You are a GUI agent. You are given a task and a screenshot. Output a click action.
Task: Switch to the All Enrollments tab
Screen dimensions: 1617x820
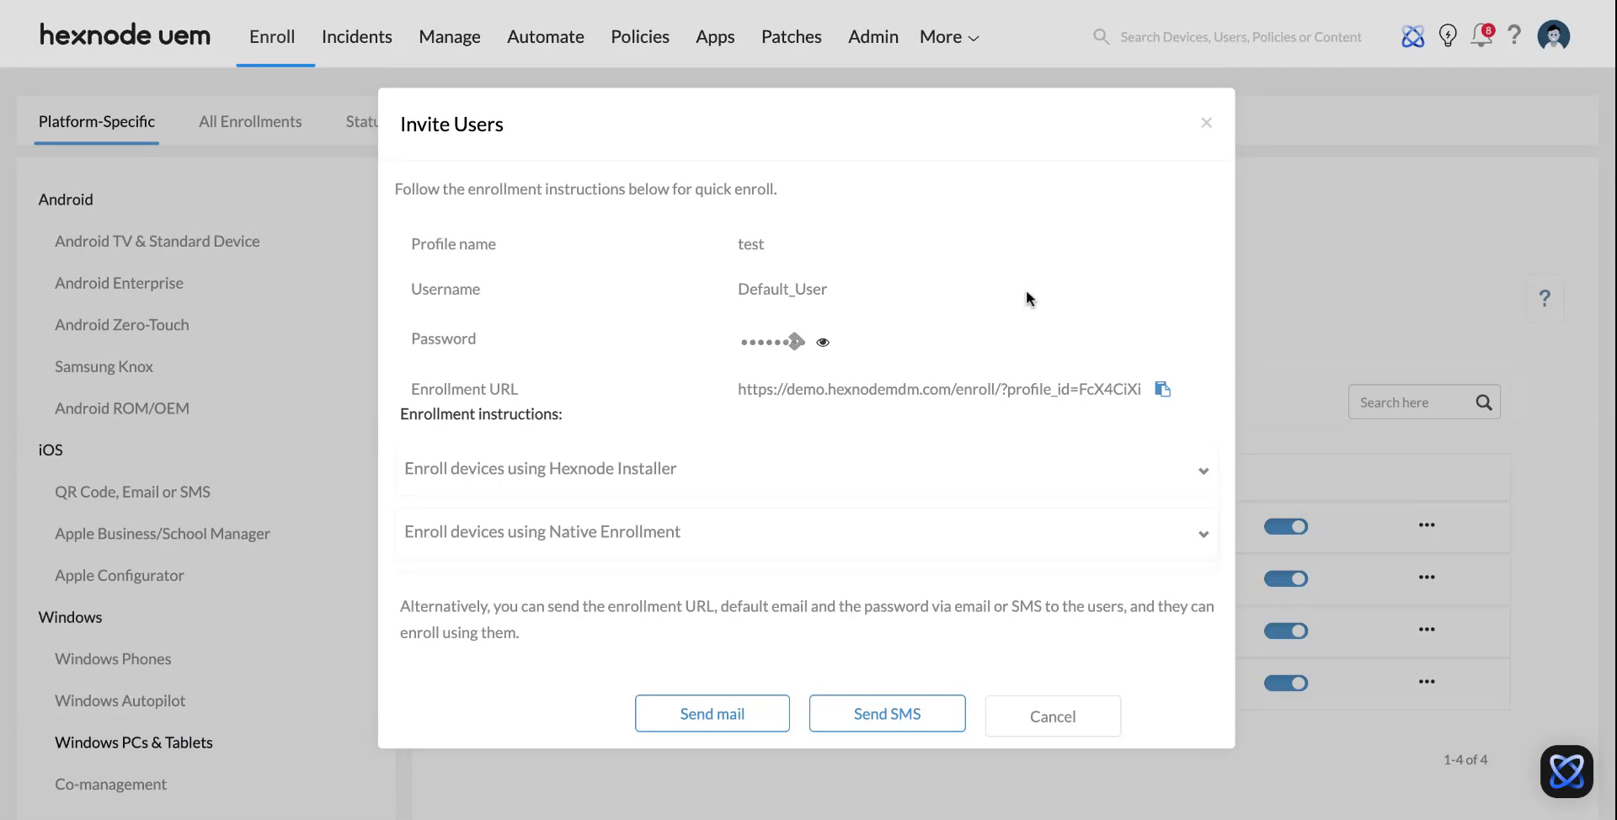250,121
